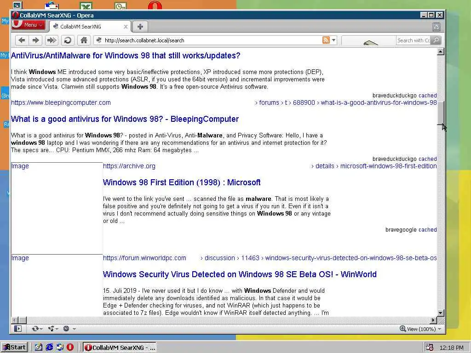Image resolution: width=471 pixels, height=353 pixels.
Task: Launch Internet Explorer from quick launch
Action: pyautogui.click(x=49, y=347)
